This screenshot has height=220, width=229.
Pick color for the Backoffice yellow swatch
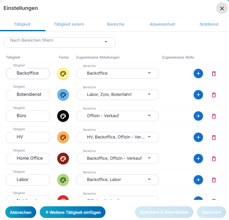click(63, 74)
